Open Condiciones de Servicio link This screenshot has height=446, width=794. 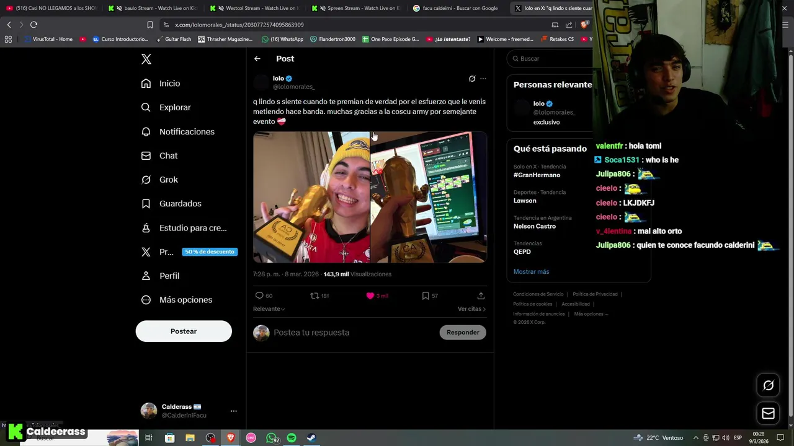(x=538, y=294)
